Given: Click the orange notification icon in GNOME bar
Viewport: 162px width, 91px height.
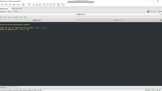Looking at the screenshot, I should coord(148,11).
